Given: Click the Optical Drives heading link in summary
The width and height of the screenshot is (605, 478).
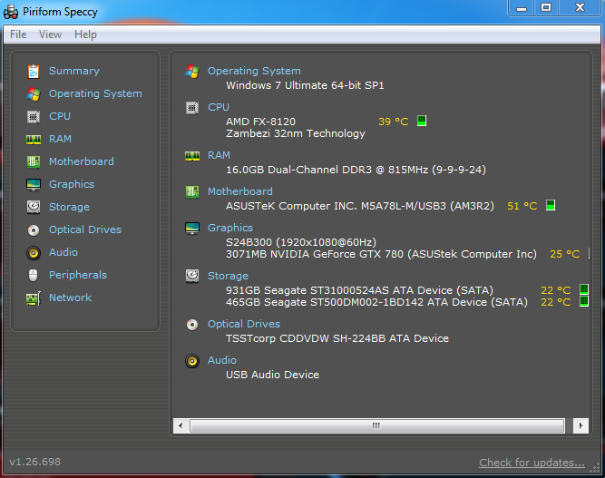Looking at the screenshot, I should (x=244, y=324).
